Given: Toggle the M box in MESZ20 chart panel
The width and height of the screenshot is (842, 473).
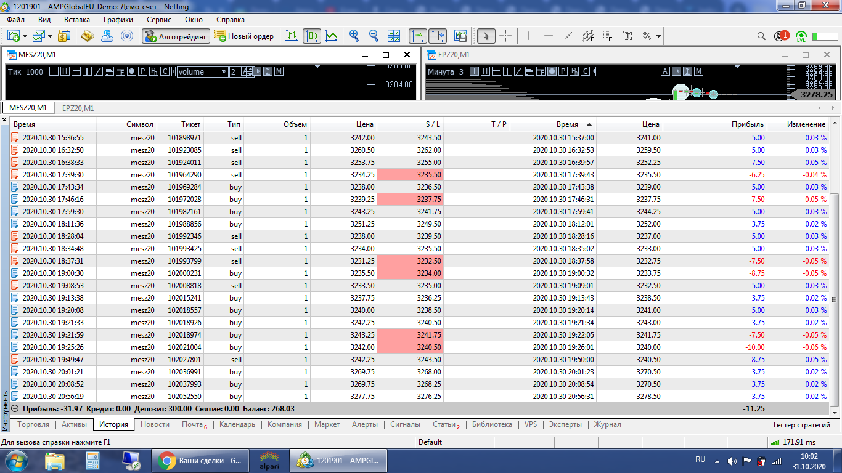Looking at the screenshot, I should click(x=279, y=71).
